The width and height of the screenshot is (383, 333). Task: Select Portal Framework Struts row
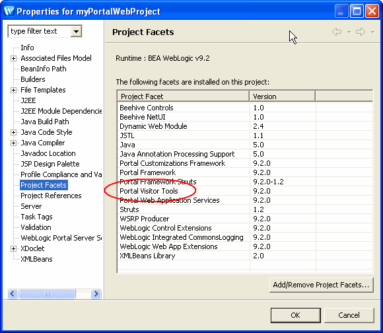click(245, 182)
